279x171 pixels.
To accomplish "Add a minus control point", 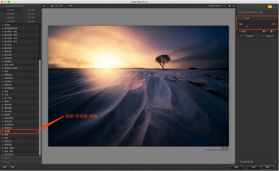I will (272, 31).
